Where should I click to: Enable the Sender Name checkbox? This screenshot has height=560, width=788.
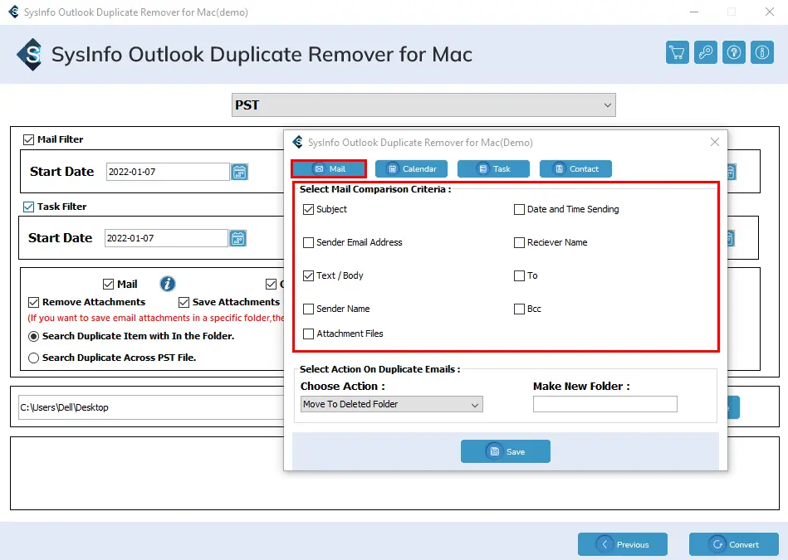point(309,309)
